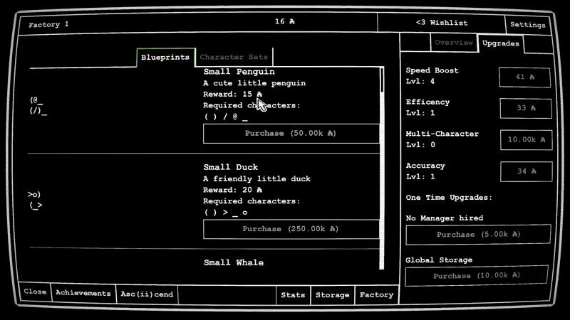Click the 'One Time Upgrades:' heading
Viewport: 570px width, 320px height.
click(449, 198)
